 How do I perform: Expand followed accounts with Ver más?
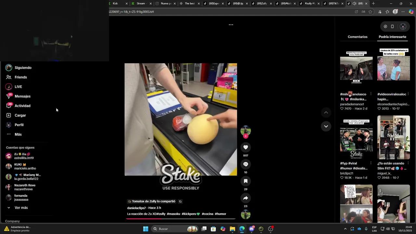click(17, 208)
